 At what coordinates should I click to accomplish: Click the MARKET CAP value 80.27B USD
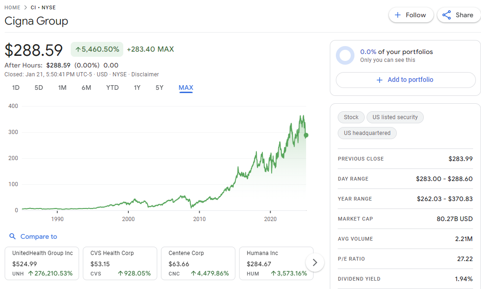pyautogui.click(x=454, y=219)
